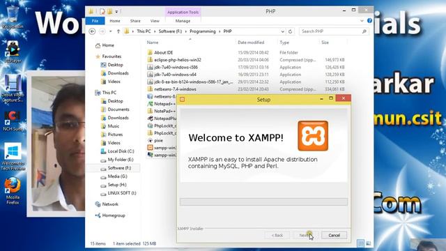Open recent locations dropdown arrow
This screenshot has height=251, width=446.
click(x=111, y=31)
